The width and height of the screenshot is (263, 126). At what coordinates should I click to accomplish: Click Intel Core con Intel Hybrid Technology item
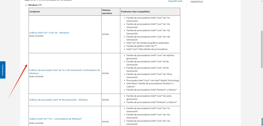153,80
